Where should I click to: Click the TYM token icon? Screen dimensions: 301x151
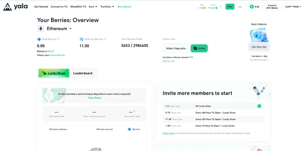pos(216,8)
